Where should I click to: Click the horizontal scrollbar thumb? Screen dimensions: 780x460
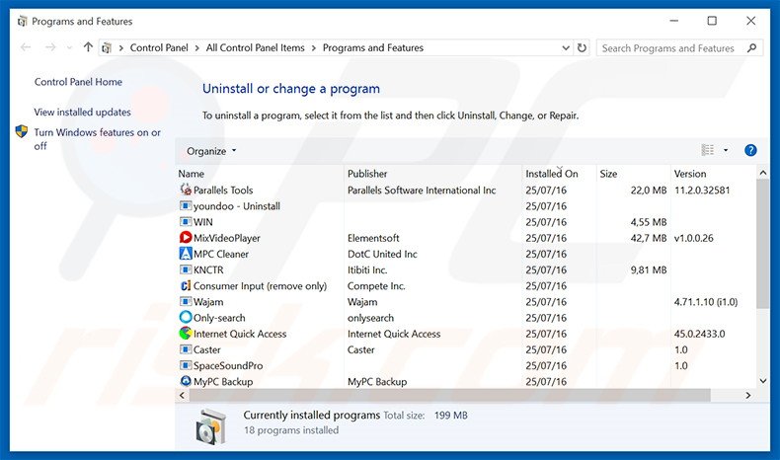[449, 395]
